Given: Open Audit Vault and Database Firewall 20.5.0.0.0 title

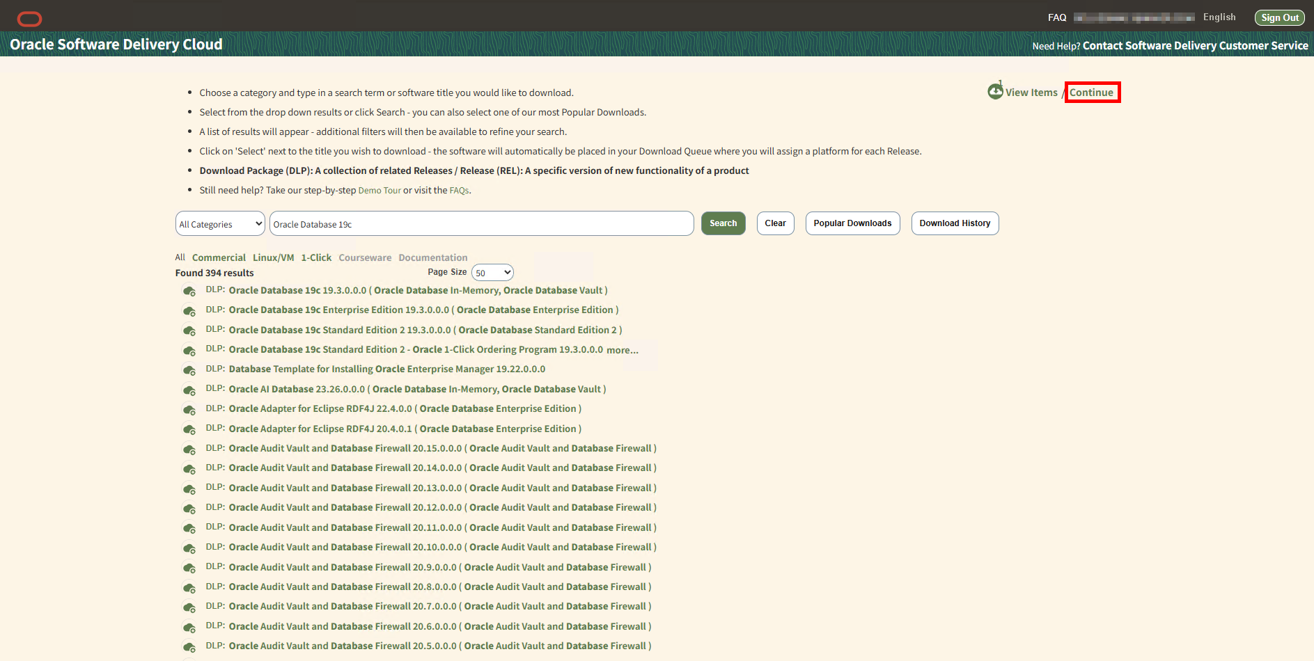Looking at the screenshot, I should pyautogui.click(x=440, y=646).
